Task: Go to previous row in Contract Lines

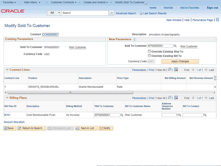Action: pos(193,70)
